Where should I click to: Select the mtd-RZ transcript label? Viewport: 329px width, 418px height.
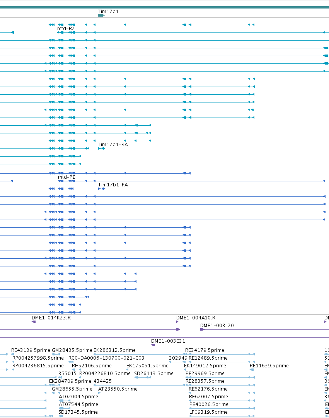pyautogui.click(x=66, y=29)
